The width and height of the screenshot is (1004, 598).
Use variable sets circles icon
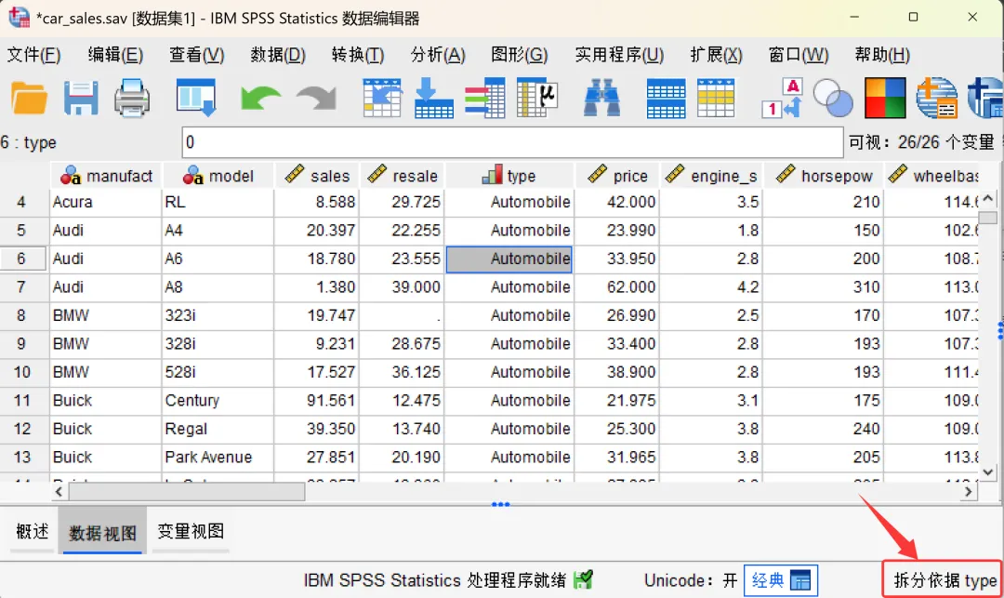point(833,98)
